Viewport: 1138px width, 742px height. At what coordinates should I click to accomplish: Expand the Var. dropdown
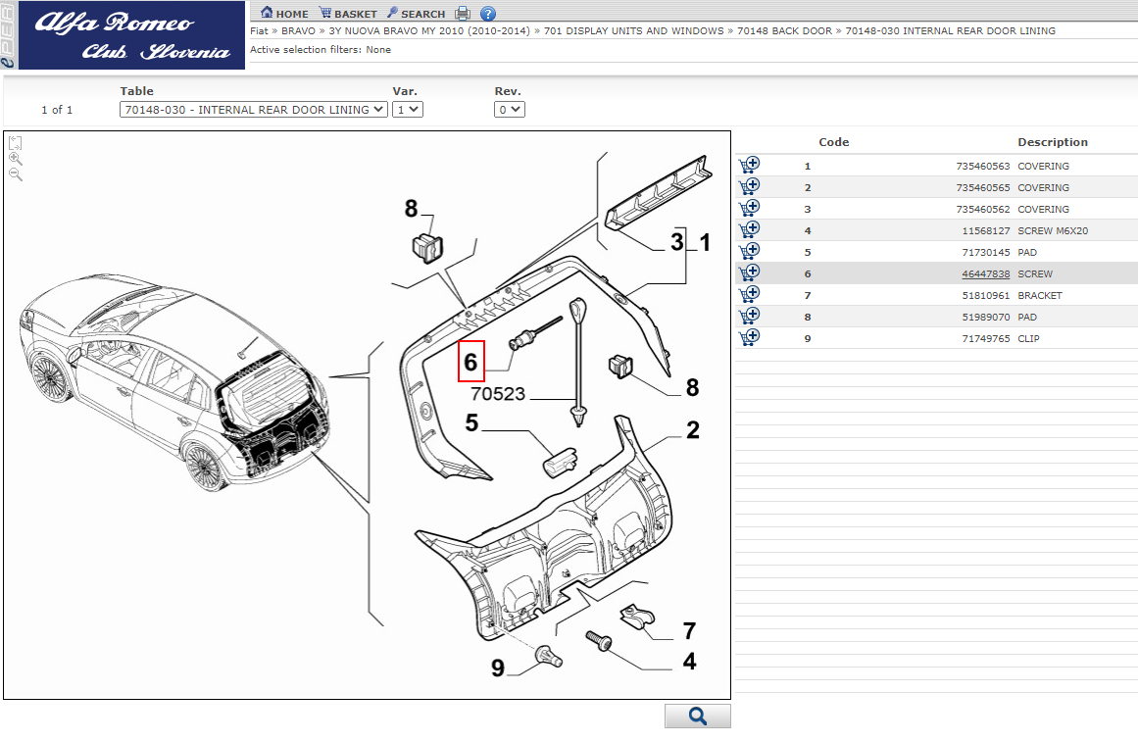[407, 110]
